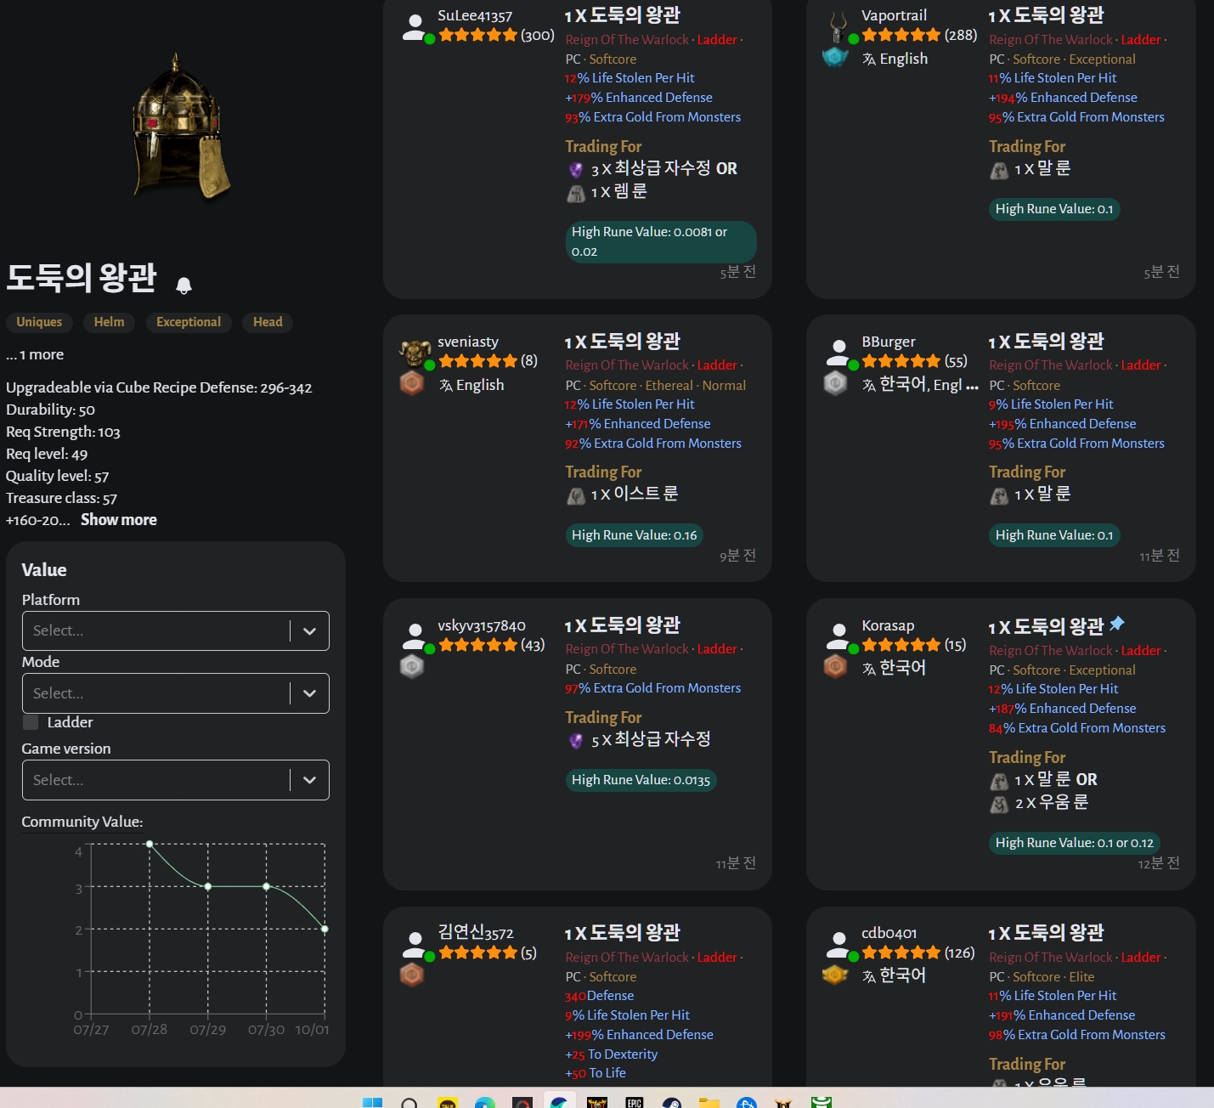Click the 07/28 data point on the value chart
Viewport: 1214px width, 1108px height.
pos(150,844)
